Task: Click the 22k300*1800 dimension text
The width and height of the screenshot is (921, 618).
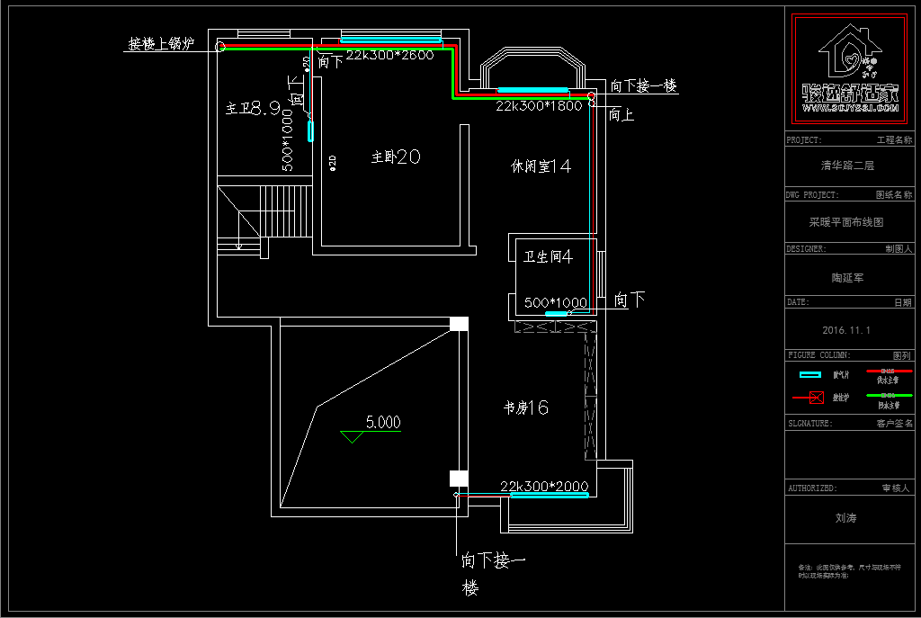Action: [539, 106]
